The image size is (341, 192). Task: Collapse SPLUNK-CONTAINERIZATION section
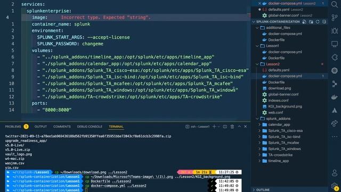[x=254, y=22]
